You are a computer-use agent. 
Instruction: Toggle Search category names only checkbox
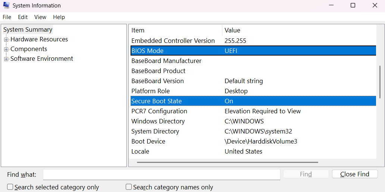click(x=129, y=187)
